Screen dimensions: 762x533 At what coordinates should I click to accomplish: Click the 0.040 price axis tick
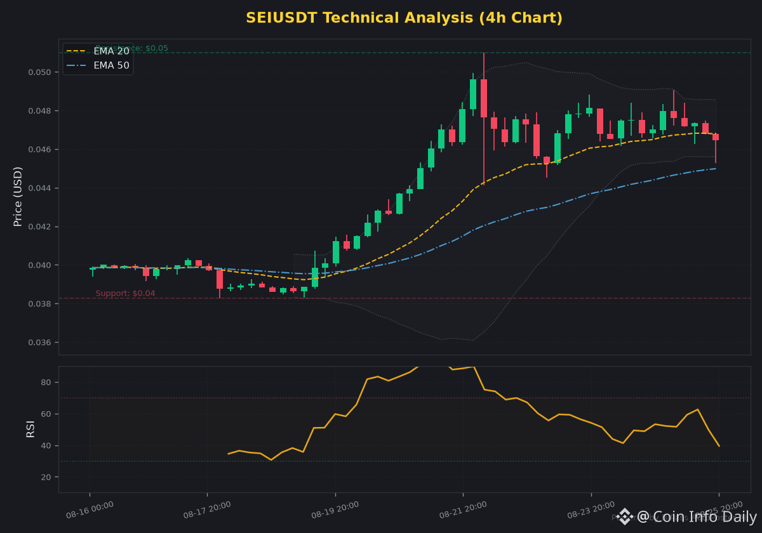pos(39,265)
